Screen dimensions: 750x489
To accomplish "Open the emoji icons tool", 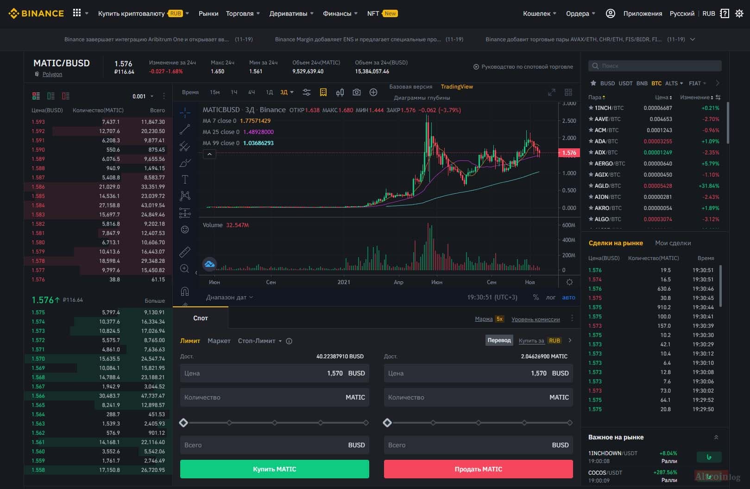I will [185, 229].
